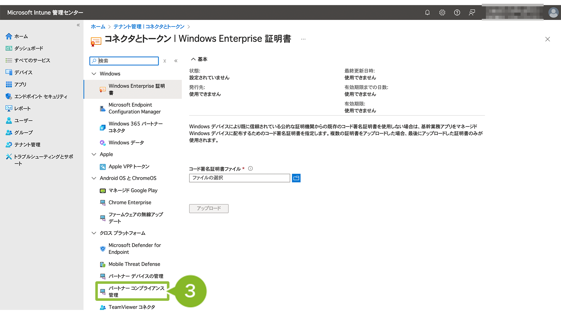Open the user account avatar

coord(553,13)
